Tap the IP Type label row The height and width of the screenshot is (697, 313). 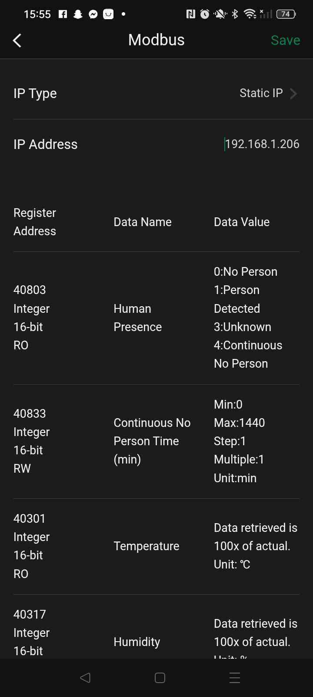(x=156, y=93)
